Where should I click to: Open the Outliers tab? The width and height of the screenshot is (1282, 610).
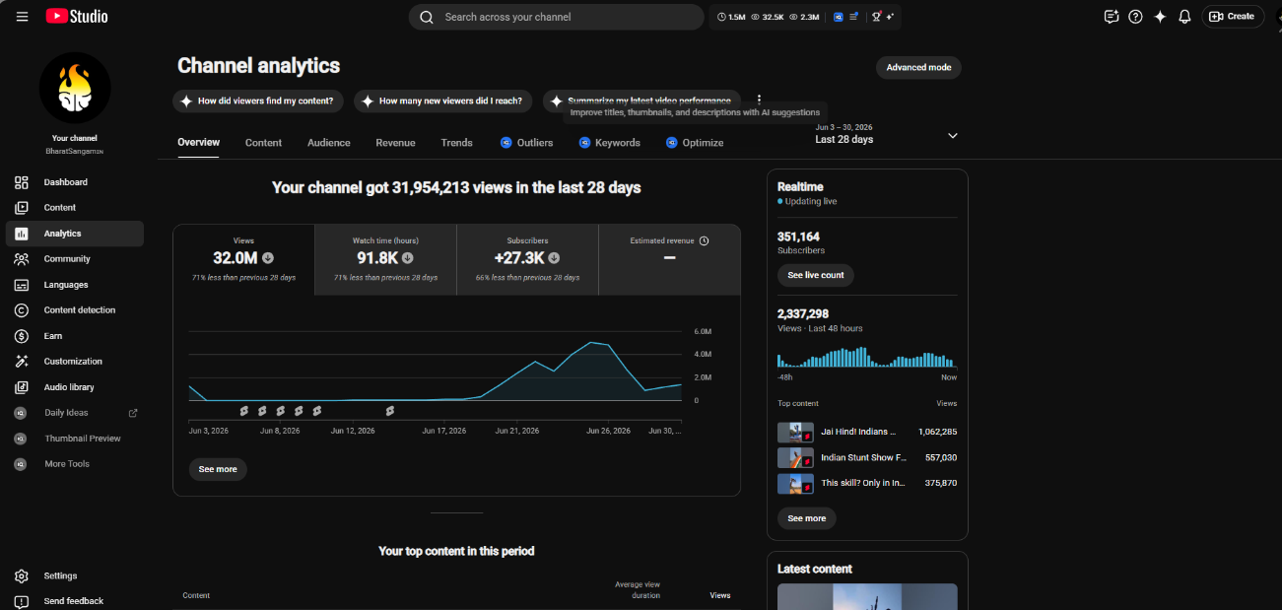point(526,143)
